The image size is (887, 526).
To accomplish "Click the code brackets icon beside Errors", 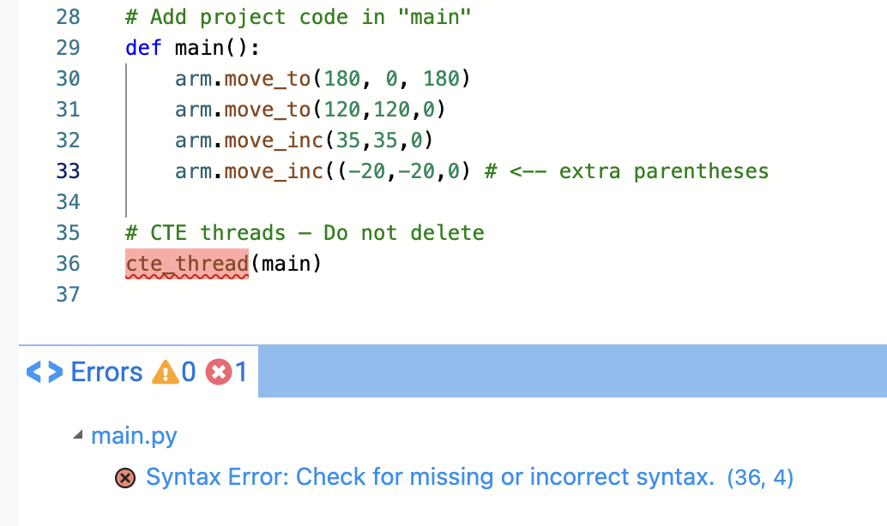I will click(44, 372).
